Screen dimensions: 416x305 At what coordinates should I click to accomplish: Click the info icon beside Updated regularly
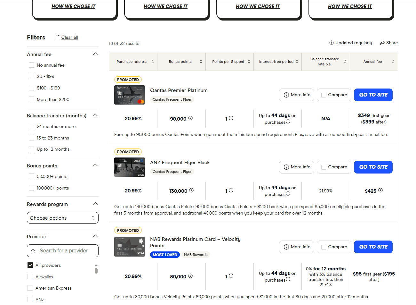coord(332,43)
